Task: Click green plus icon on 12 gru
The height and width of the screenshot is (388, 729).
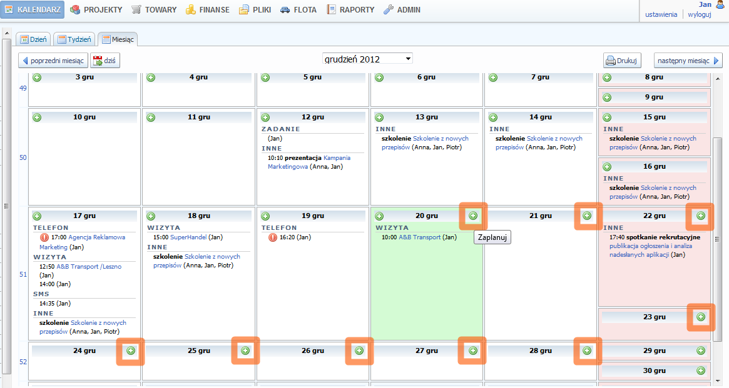Action: [265, 117]
